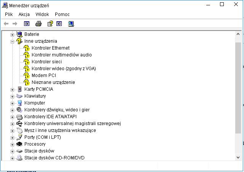This screenshot has height=172, width=244.
Task: Open the Properties help toolbar icon
Action: tap(50, 24)
